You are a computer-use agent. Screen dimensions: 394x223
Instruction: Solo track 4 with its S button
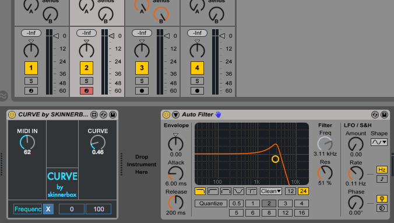[x=197, y=81]
